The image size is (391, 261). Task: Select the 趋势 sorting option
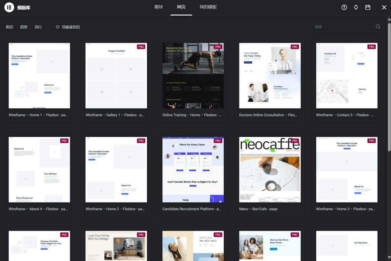tap(24, 27)
